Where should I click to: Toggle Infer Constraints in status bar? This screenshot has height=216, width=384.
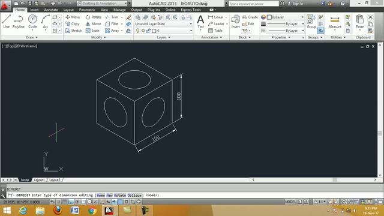coord(52,202)
